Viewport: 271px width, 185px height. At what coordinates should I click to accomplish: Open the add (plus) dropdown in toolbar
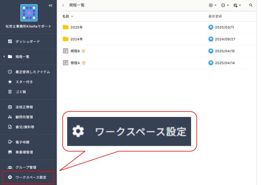point(212,5)
